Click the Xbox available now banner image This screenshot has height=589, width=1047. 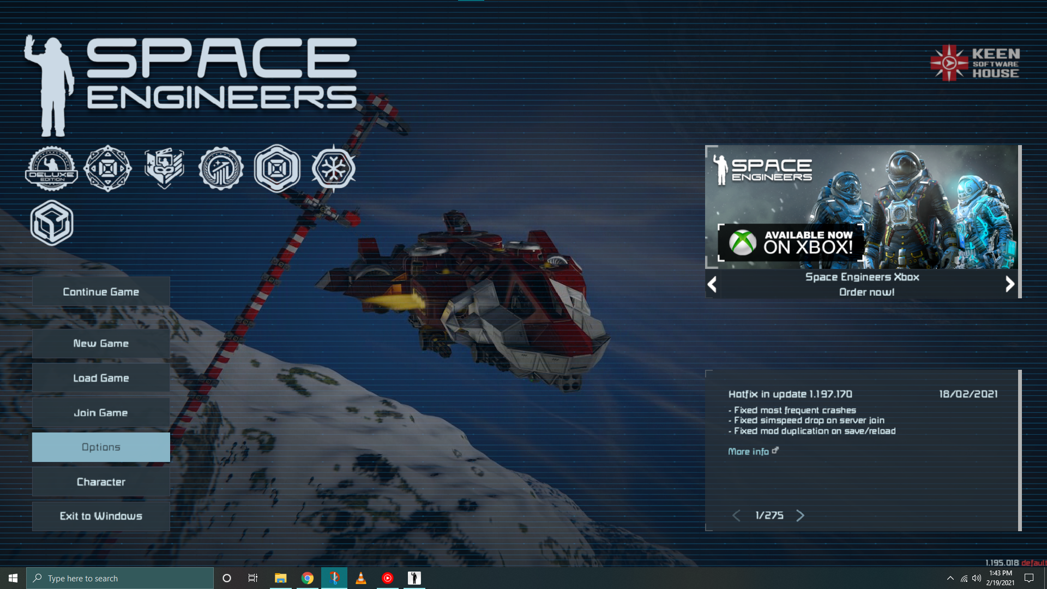pos(862,207)
